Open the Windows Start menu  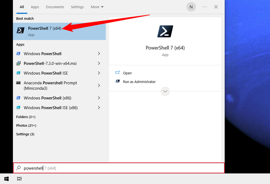(x=6, y=179)
